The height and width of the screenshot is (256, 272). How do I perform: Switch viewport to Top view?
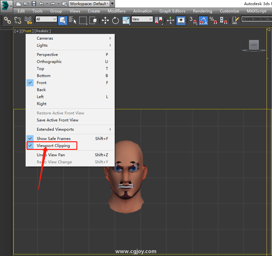coord(70,69)
